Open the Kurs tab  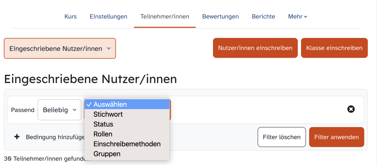click(x=70, y=16)
